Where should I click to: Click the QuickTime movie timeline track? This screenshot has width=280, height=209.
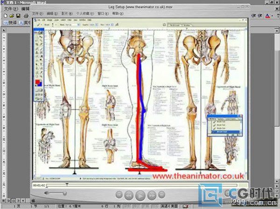click(x=142, y=185)
